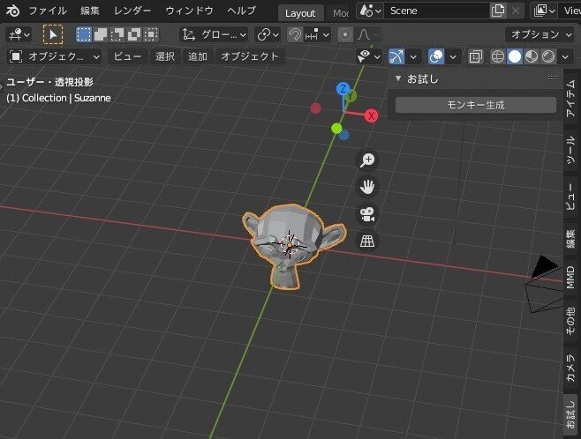Toggle X-ray display icon
Image resolution: width=581 pixels, height=439 pixels.
coord(475,56)
